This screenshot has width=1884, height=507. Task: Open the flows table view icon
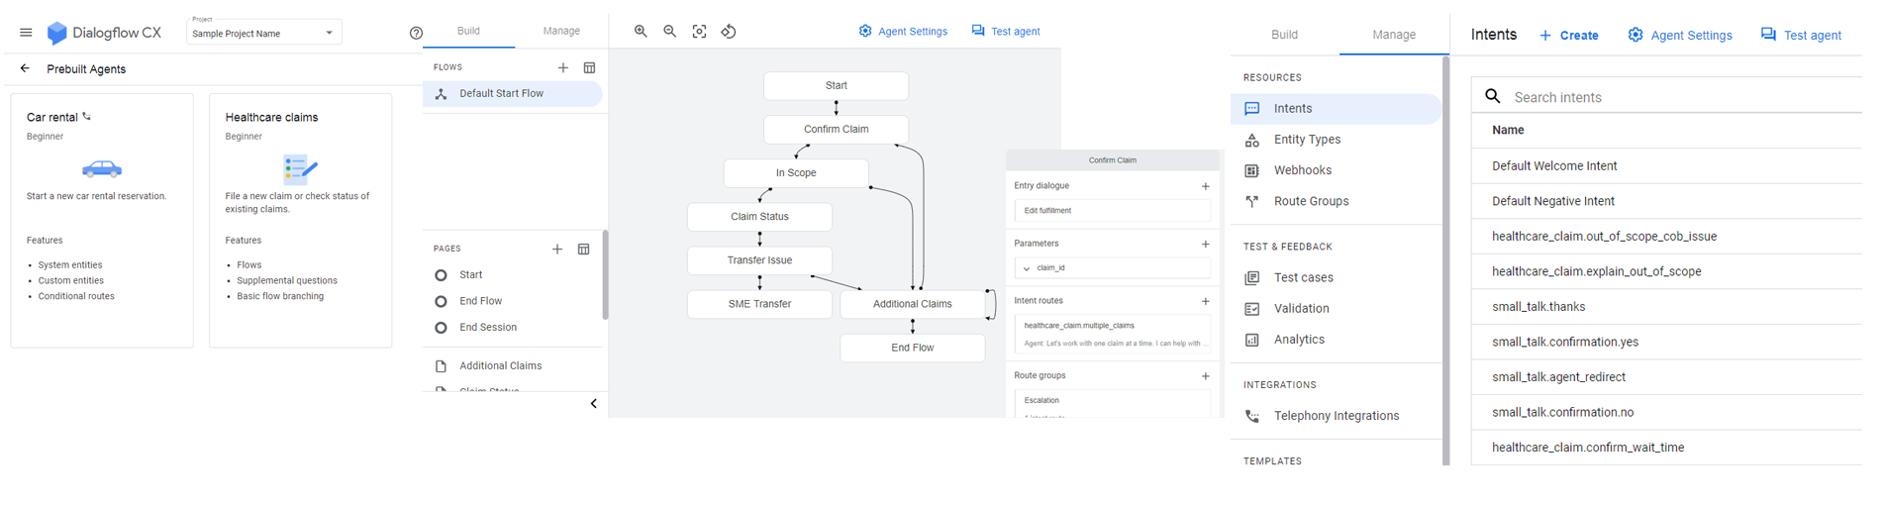[589, 67]
